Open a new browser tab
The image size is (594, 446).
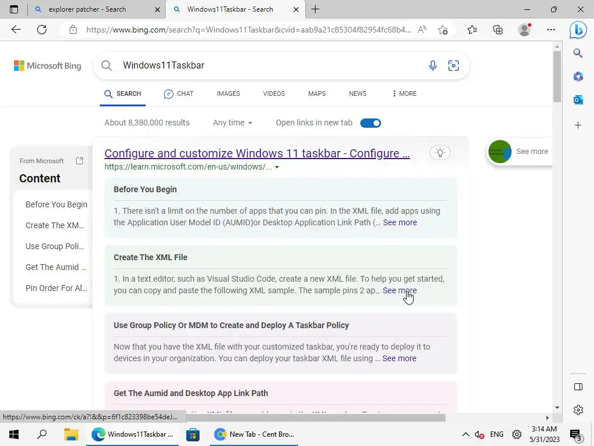tap(315, 9)
